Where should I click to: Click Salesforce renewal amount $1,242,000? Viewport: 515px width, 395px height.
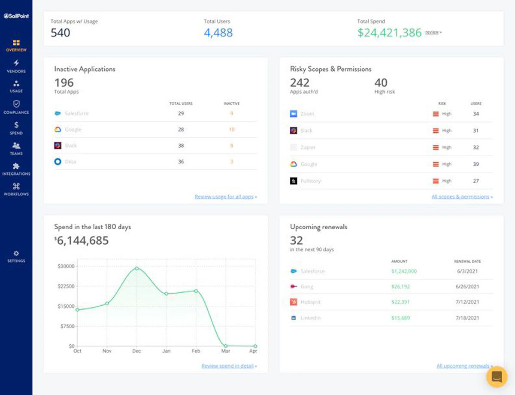[x=404, y=271]
